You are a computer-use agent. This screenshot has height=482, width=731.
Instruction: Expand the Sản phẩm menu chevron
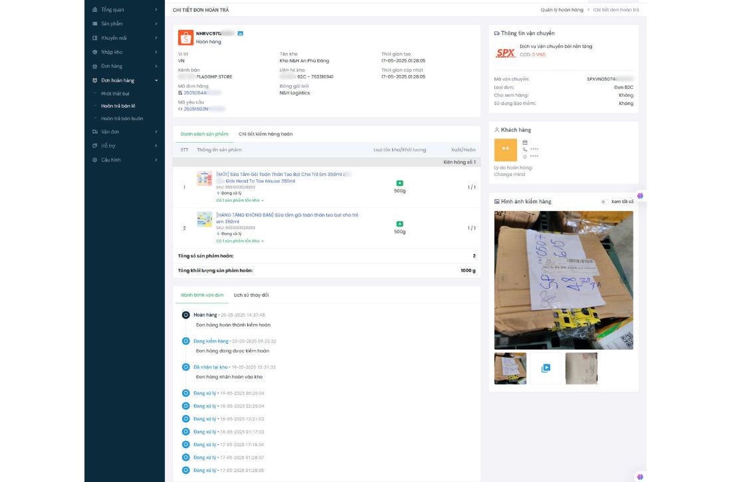(156, 24)
